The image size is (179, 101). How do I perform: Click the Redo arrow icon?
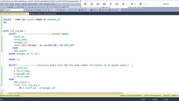51,7
